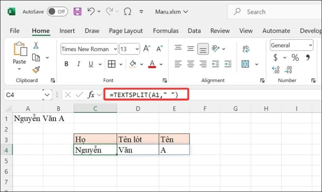Viewport: 322px width, 192px height.
Task: Apply red font color
Action: pyautogui.click(x=152, y=64)
